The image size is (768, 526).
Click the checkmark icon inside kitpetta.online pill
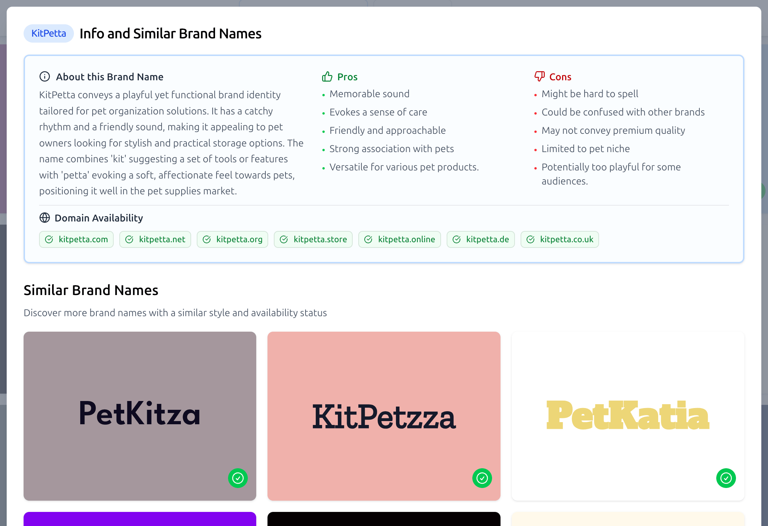pos(368,239)
